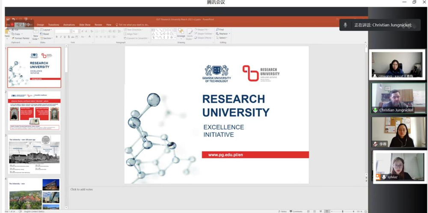Click the Save icon in Quick Access Toolbar
The height and width of the screenshot is (213, 428).
(x=8, y=19)
